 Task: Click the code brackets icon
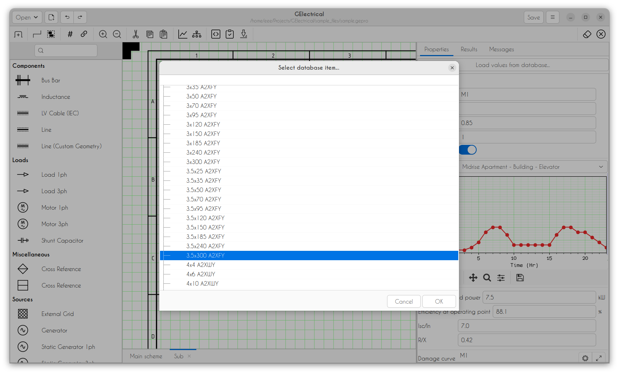216,34
